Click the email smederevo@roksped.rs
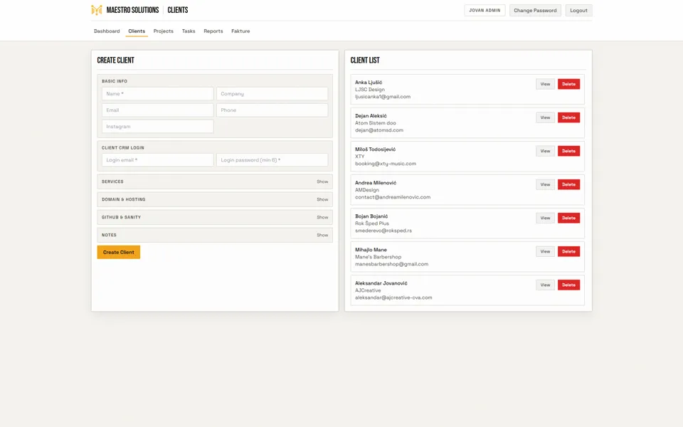 (x=383, y=231)
